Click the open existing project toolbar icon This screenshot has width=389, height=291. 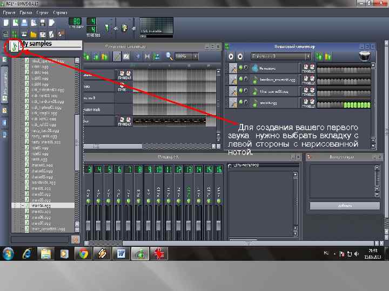24,23
